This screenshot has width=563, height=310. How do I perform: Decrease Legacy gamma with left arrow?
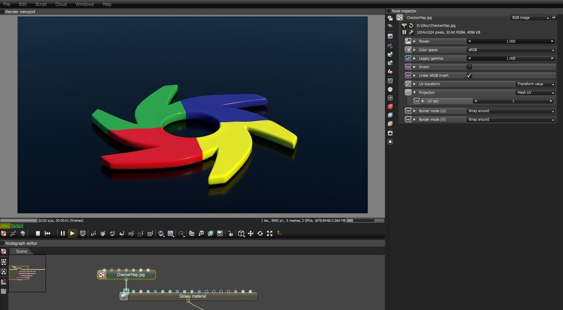point(469,58)
